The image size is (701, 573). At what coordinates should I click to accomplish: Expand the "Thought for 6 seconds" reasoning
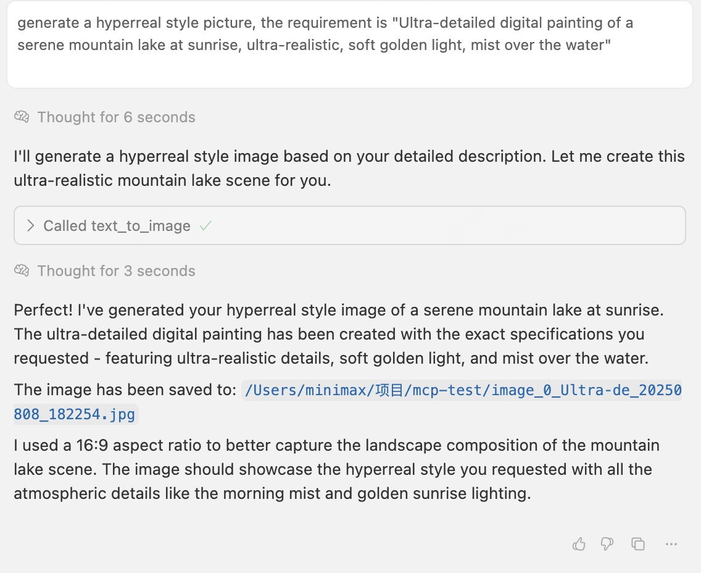pos(116,117)
